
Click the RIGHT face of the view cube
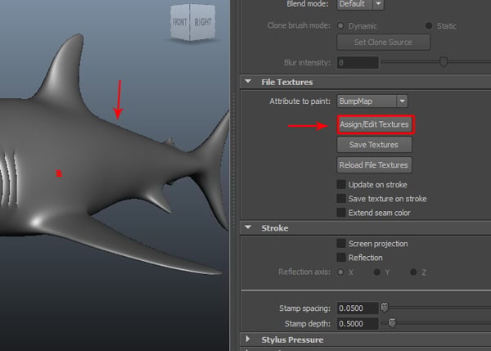coord(203,22)
